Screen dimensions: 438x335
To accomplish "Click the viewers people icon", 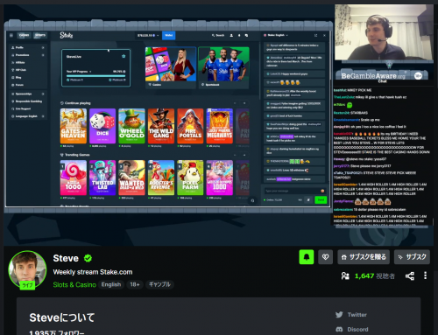I will click(345, 276).
